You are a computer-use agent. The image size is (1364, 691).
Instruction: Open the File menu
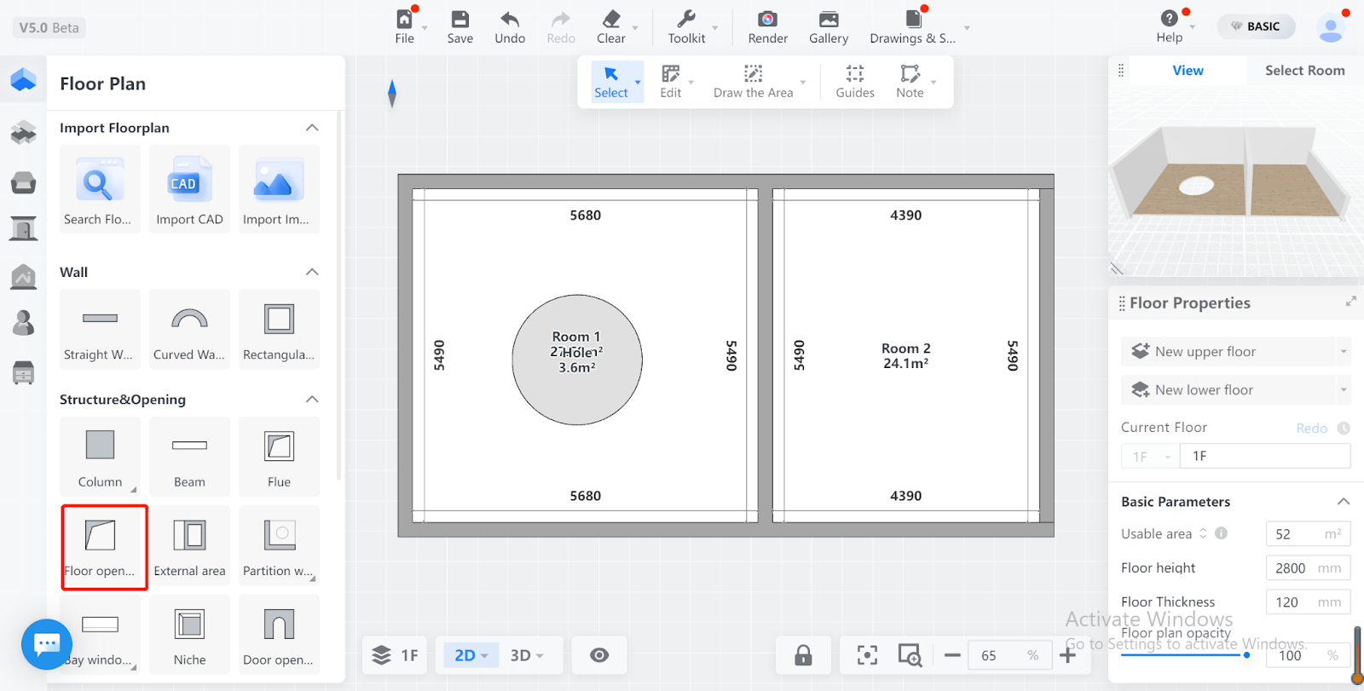coord(404,26)
